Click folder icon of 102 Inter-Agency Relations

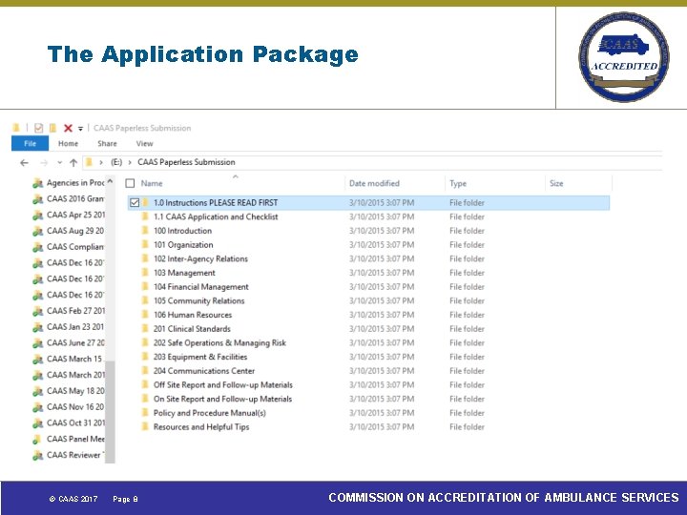pos(145,258)
